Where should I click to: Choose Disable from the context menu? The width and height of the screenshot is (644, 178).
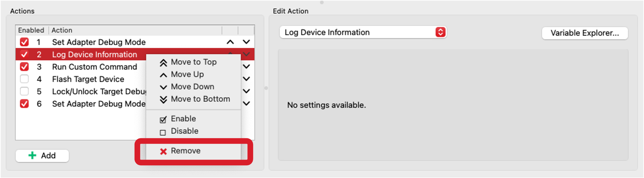(185, 131)
